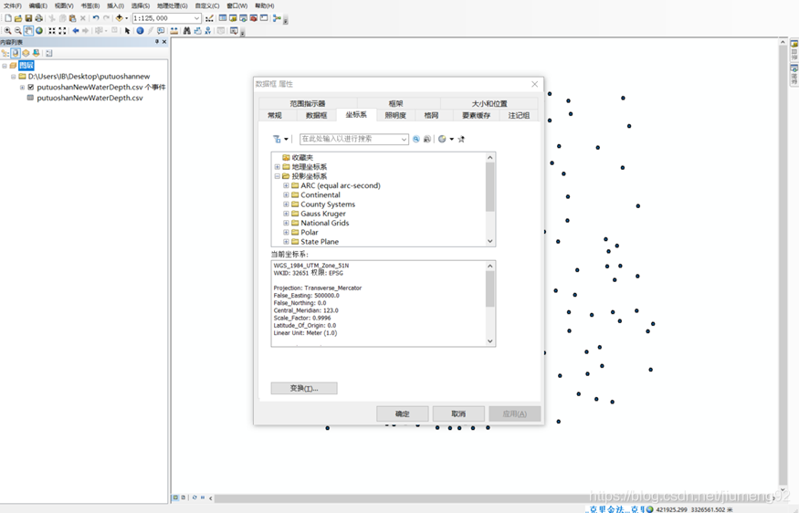Open the ModelBuilder window icon
The image size is (799, 513).
click(x=278, y=18)
